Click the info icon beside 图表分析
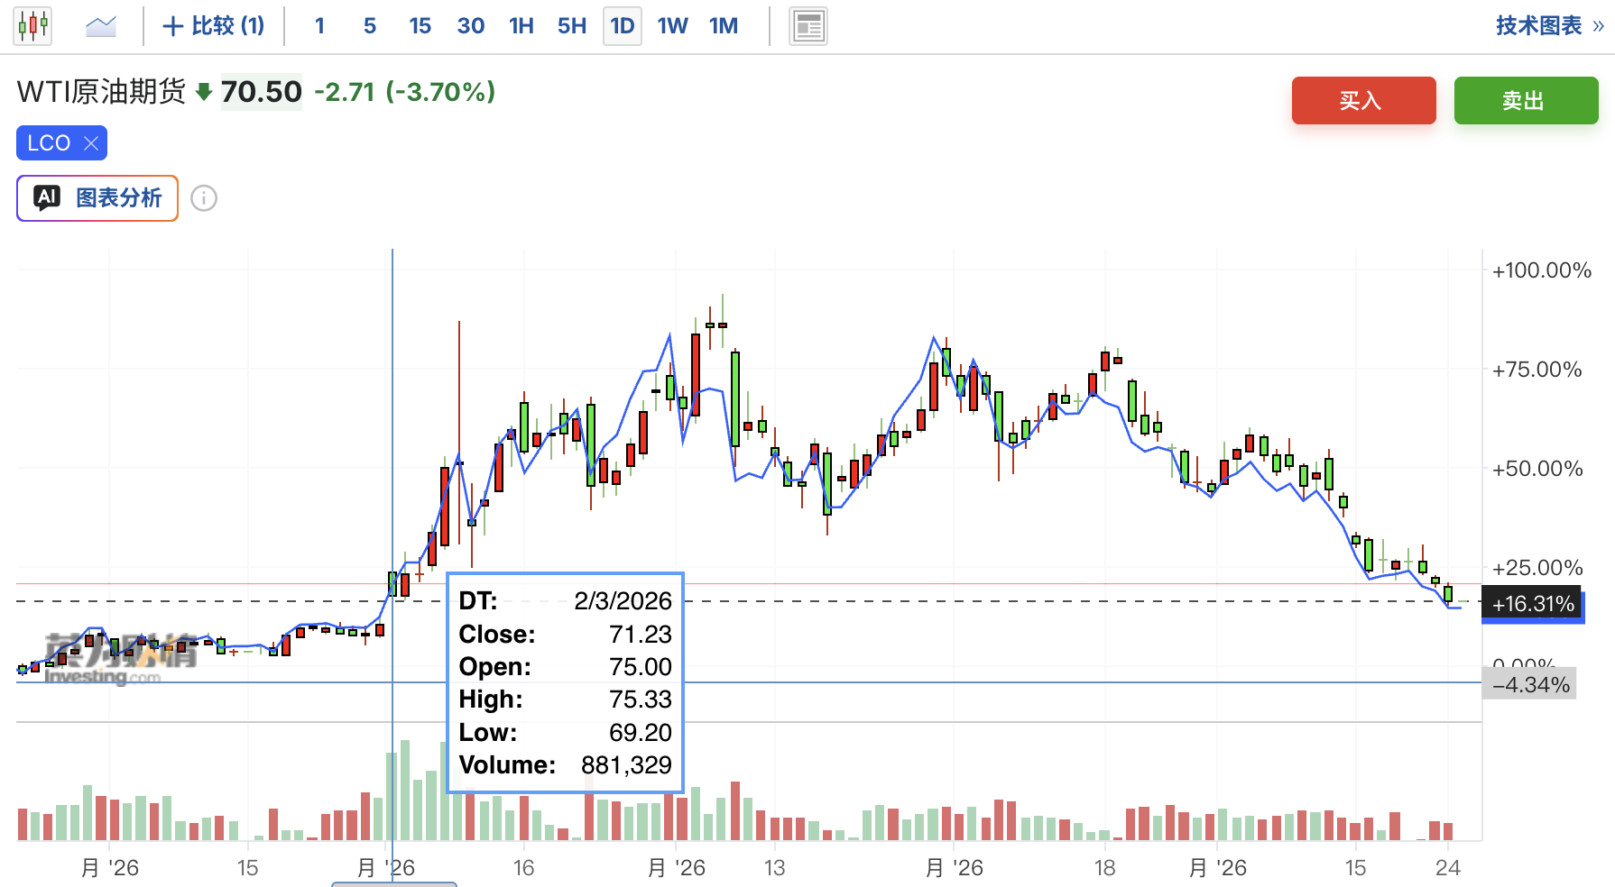The image size is (1615, 887). [204, 198]
